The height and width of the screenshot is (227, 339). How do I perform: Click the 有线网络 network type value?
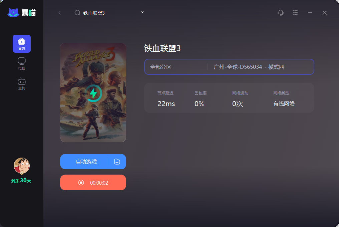[x=284, y=104]
